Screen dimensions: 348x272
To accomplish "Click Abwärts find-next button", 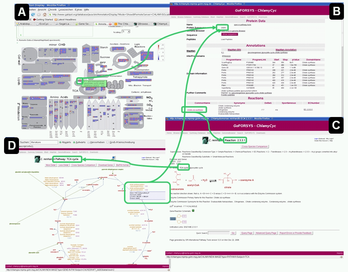I will click(65, 142).
